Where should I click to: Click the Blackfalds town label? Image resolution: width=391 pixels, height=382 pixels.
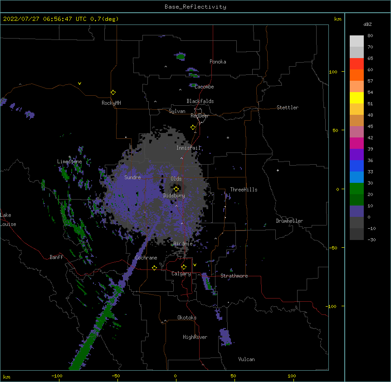(200, 101)
